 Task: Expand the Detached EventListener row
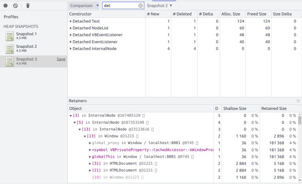click(71, 42)
